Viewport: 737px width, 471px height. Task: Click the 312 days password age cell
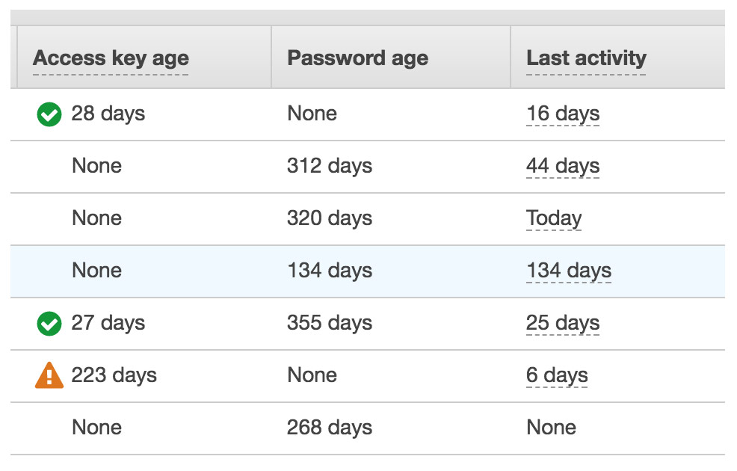tap(330, 166)
